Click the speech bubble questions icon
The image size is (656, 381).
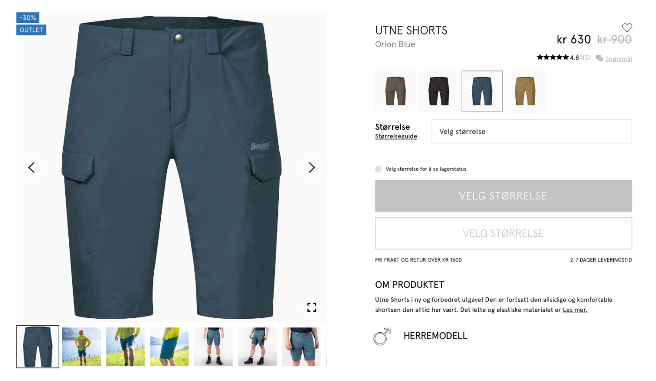tap(599, 59)
